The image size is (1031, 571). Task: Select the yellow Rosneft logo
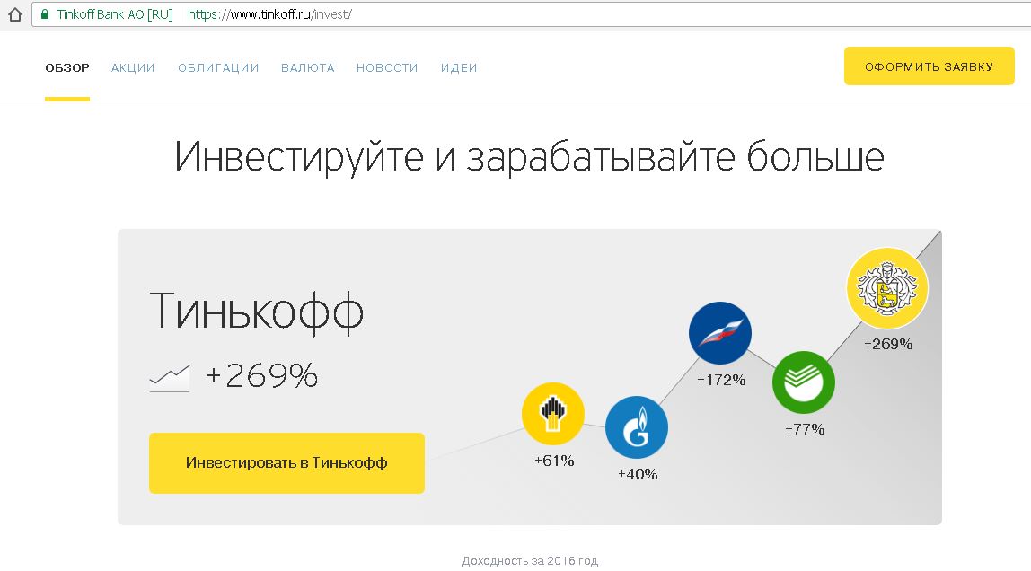point(552,415)
